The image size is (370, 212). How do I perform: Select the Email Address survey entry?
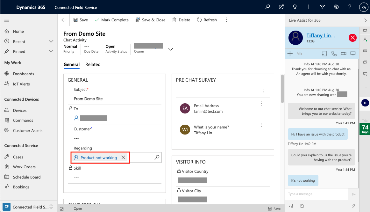click(223, 108)
